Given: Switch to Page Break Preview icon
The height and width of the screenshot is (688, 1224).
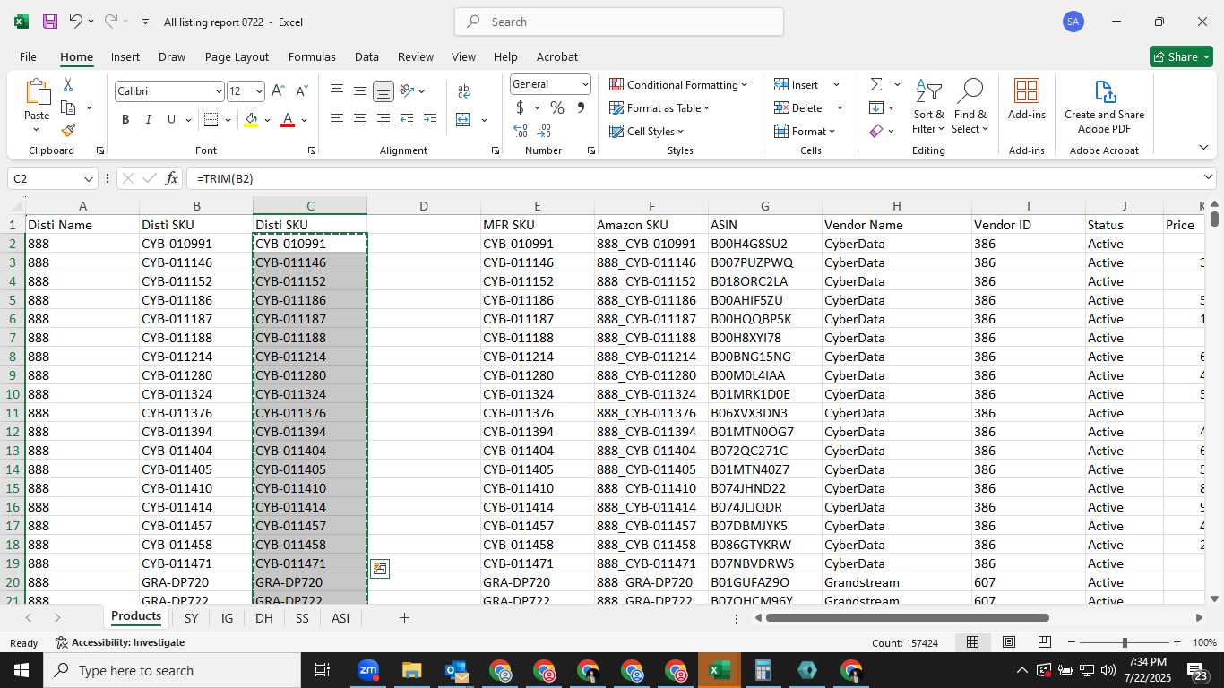Looking at the screenshot, I should [x=1045, y=642].
